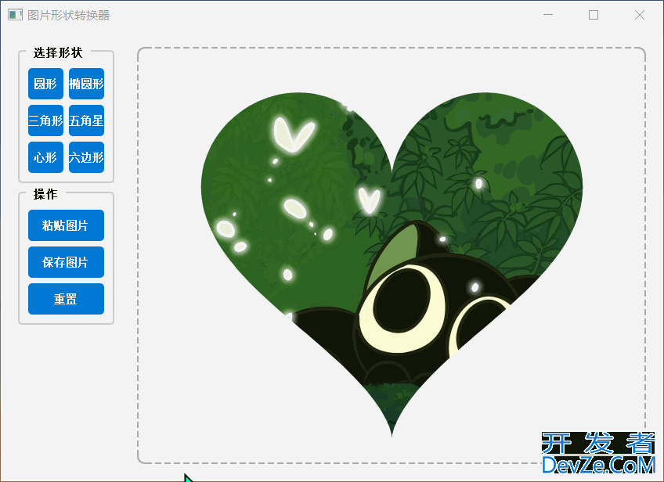Switch to the 六边形 hexagon shape
Viewport: 664px width, 482px height.
pyautogui.click(x=86, y=157)
